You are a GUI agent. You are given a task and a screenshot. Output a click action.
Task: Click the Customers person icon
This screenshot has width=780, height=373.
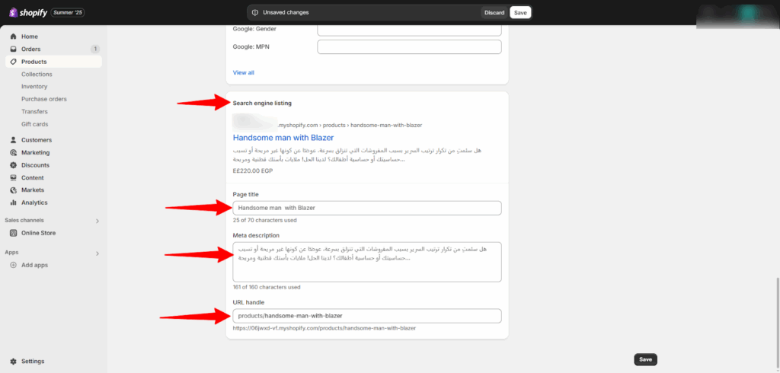click(14, 140)
